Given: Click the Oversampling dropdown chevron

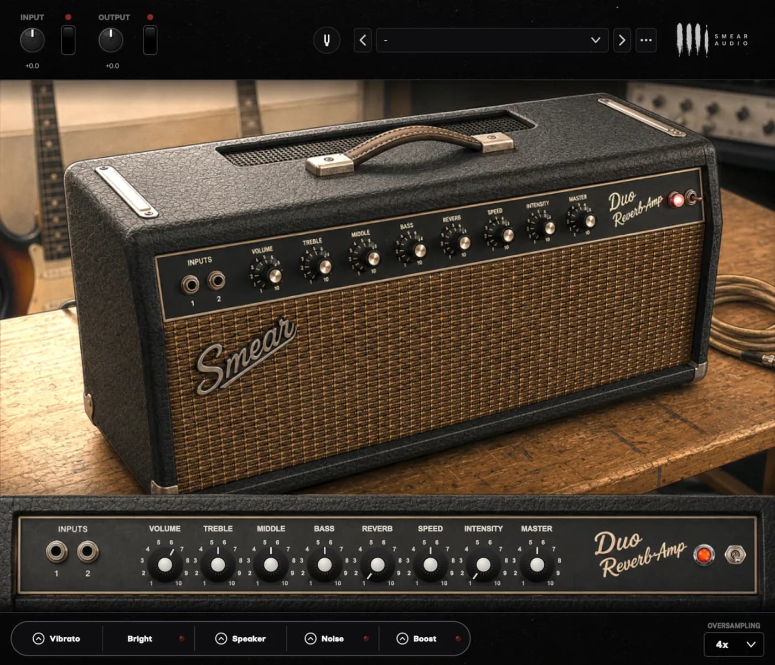Looking at the screenshot, I should 751,645.
